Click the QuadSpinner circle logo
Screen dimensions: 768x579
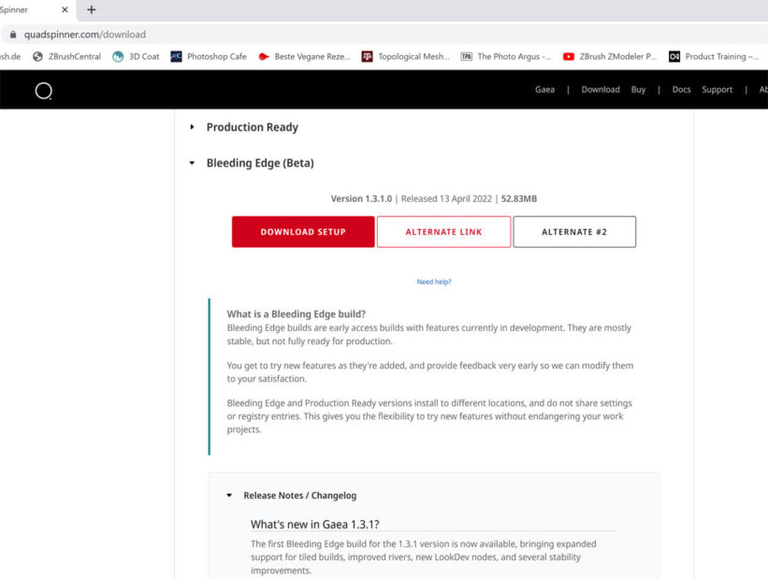click(44, 91)
